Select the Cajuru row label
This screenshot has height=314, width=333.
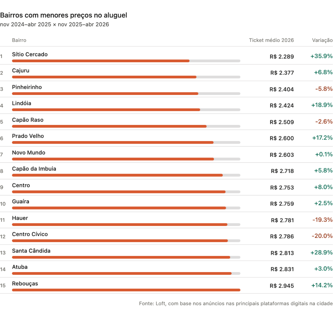pos(20,71)
